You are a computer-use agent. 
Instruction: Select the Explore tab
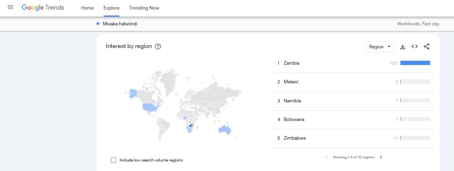112,8
